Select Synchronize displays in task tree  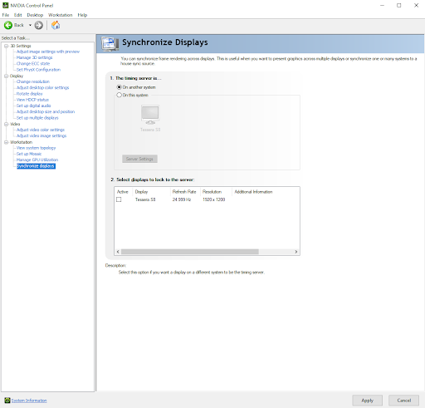pos(36,166)
